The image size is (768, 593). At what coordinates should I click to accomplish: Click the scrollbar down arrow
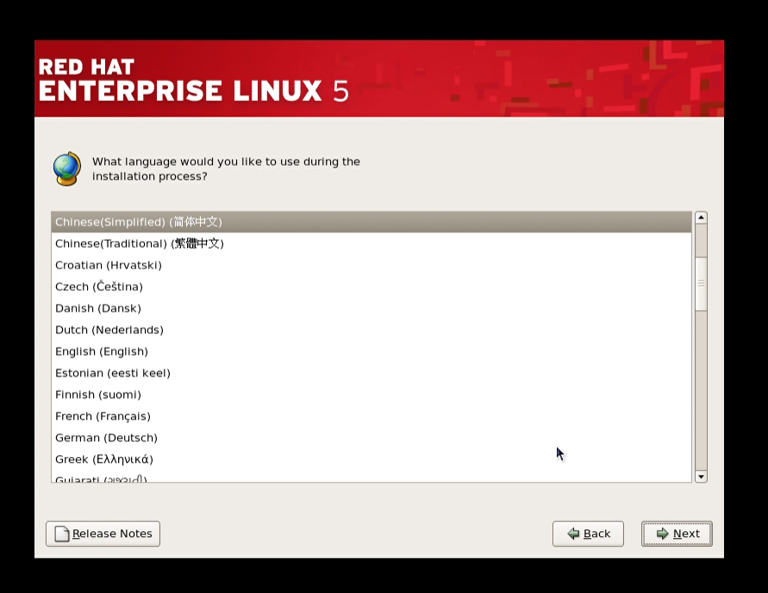(x=701, y=476)
